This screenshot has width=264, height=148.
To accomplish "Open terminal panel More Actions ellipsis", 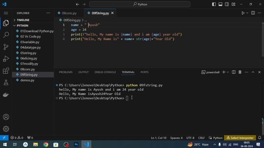I will [x=247, y=72].
